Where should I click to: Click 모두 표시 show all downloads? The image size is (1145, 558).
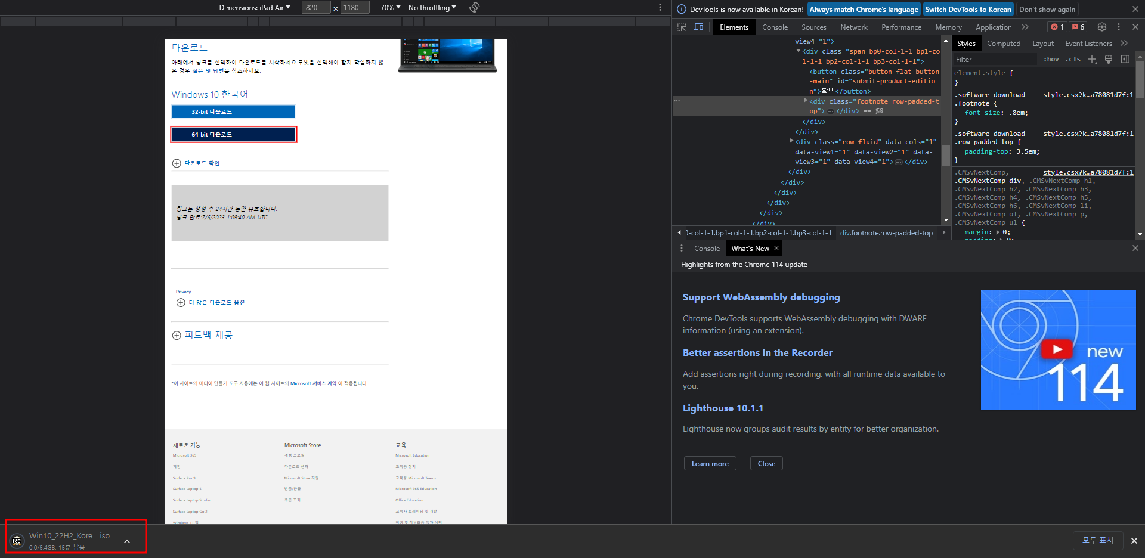click(x=1098, y=540)
